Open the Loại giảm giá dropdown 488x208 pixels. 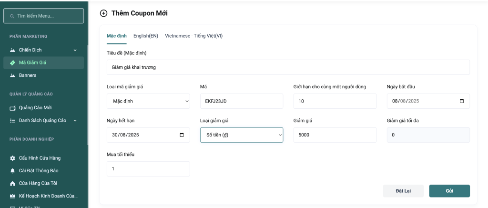[241, 135]
